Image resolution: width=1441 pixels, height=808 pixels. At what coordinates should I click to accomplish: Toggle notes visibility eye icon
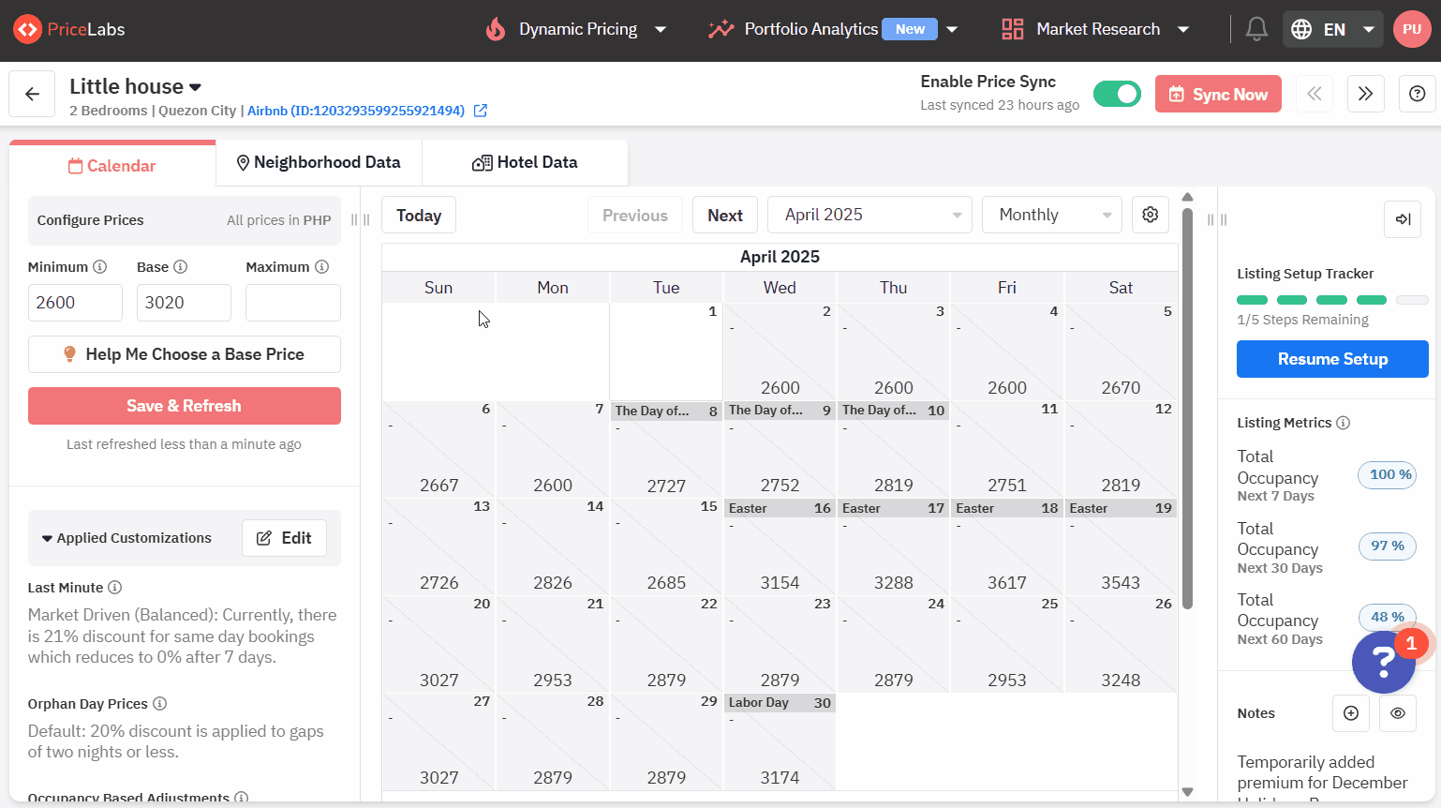[1398, 713]
